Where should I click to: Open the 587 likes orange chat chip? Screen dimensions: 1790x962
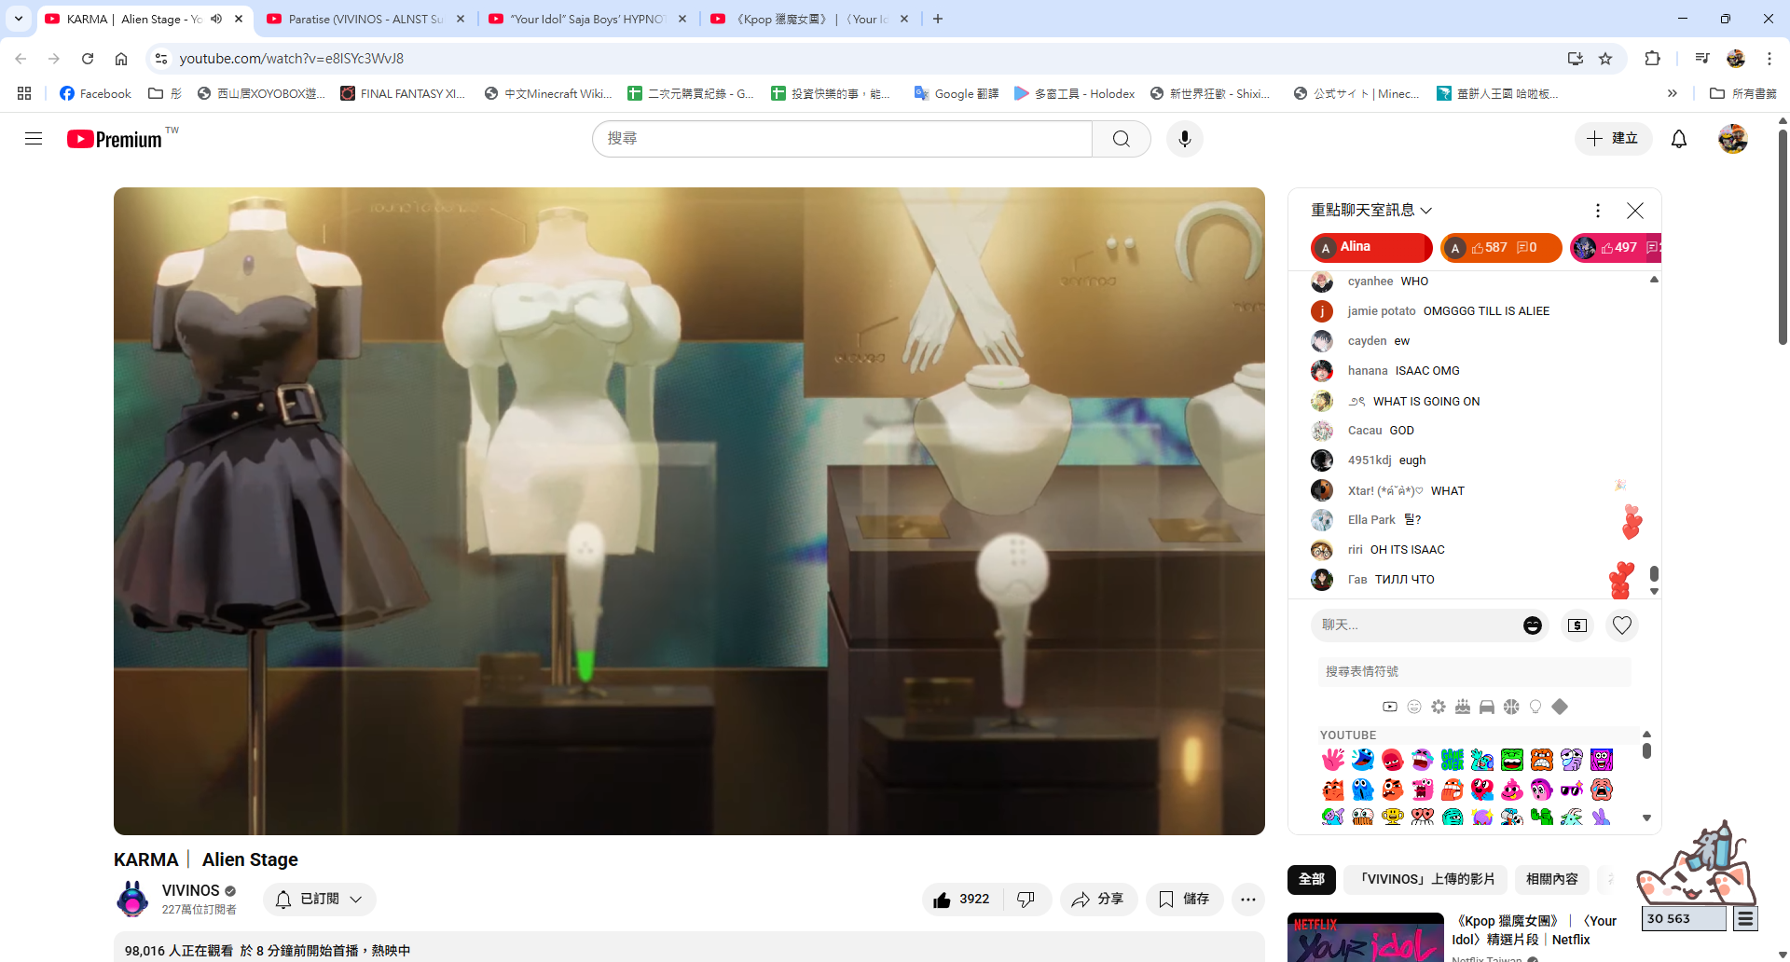click(x=1501, y=247)
